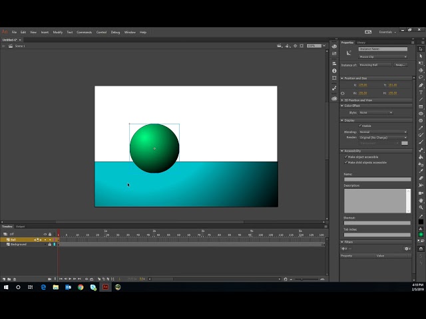Viewport: 426px width, 319px height.
Task: Toggle visibility dot of Background layer
Action: click(45, 245)
